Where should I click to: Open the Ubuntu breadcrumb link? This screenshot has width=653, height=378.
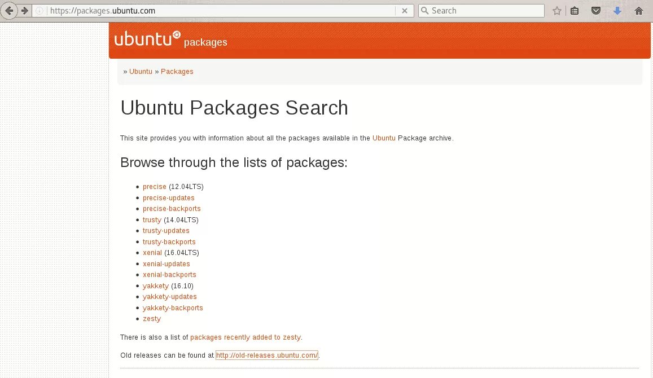click(141, 72)
